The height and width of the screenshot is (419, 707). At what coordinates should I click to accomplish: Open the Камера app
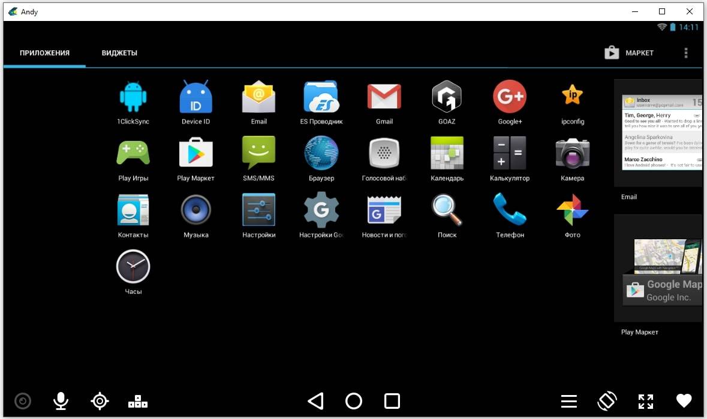pyautogui.click(x=573, y=153)
